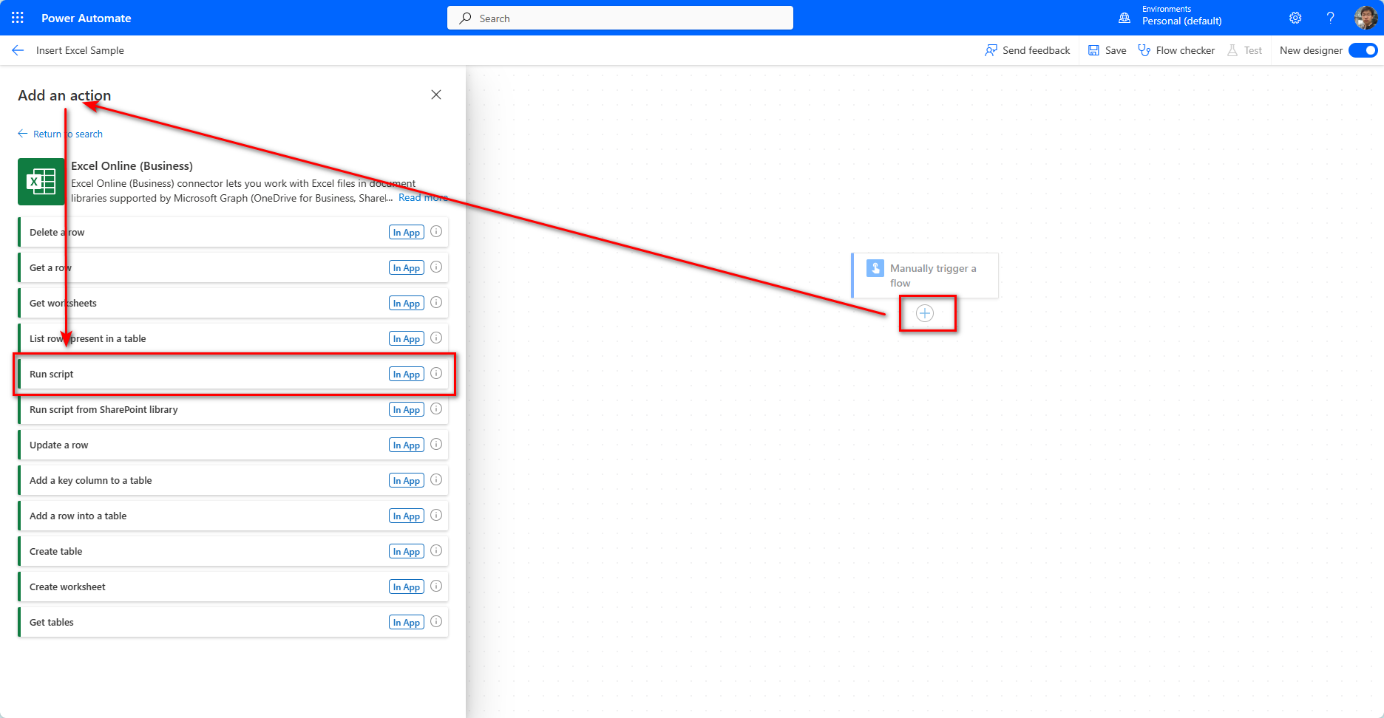Save the flow using the Save icon
The image size is (1384, 718).
pyautogui.click(x=1106, y=50)
